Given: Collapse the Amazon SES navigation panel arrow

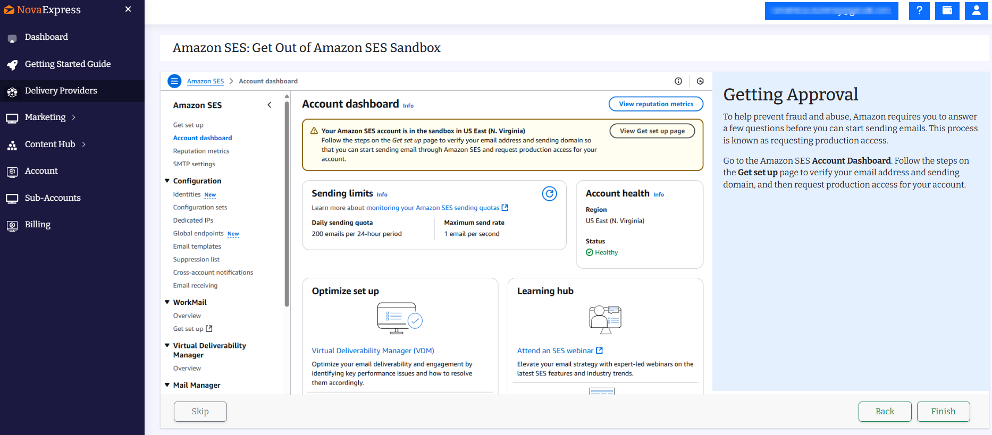Looking at the screenshot, I should point(270,105).
